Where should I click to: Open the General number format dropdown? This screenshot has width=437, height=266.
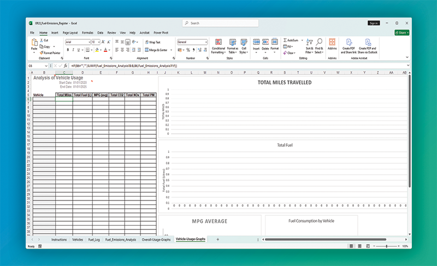click(206, 42)
